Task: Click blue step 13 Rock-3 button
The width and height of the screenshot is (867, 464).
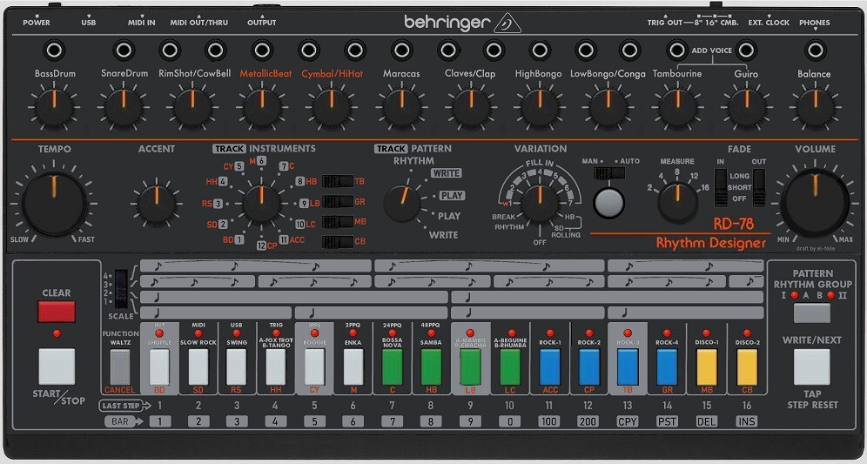Action: click(628, 366)
